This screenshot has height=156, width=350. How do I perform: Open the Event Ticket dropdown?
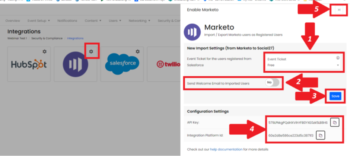pyautogui.click(x=303, y=65)
